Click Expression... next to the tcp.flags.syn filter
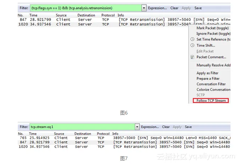239x164 pixels. pos(157,8)
